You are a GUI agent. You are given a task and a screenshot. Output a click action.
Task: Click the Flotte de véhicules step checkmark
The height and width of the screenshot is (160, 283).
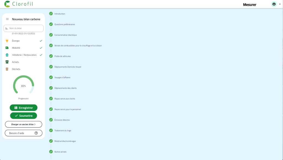pyautogui.click(x=51, y=56)
